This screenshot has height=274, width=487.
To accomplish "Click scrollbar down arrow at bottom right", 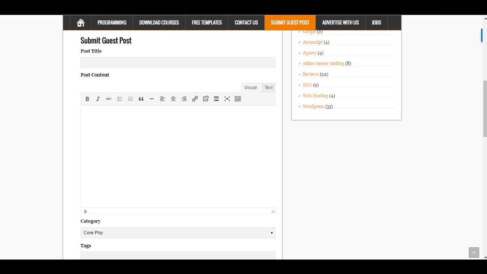I will tap(485, 258).
